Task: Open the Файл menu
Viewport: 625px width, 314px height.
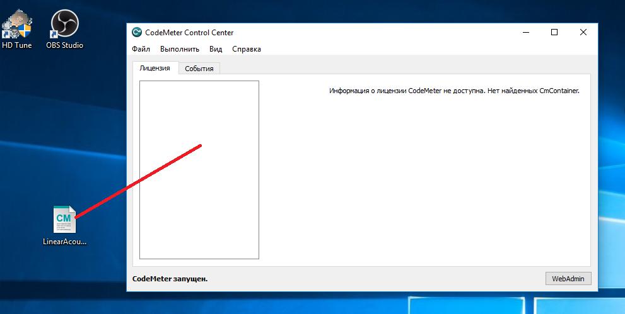Action: [141, 49]
